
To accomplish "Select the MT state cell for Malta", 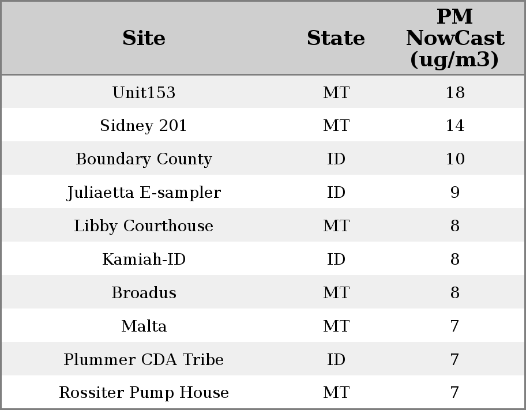I will click(336, 326).
